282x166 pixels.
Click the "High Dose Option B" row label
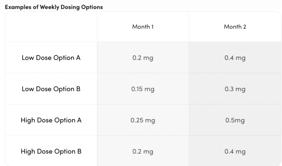click(x=51, y=151)
